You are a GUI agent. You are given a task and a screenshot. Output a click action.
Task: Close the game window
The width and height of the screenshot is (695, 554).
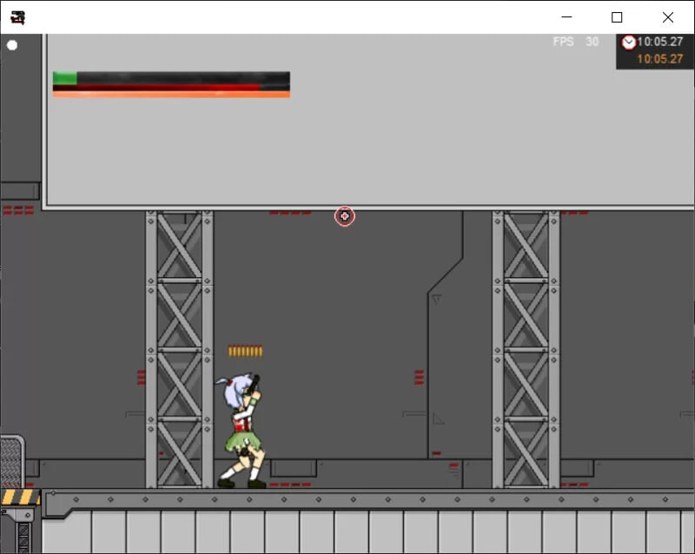click(668, 17)
